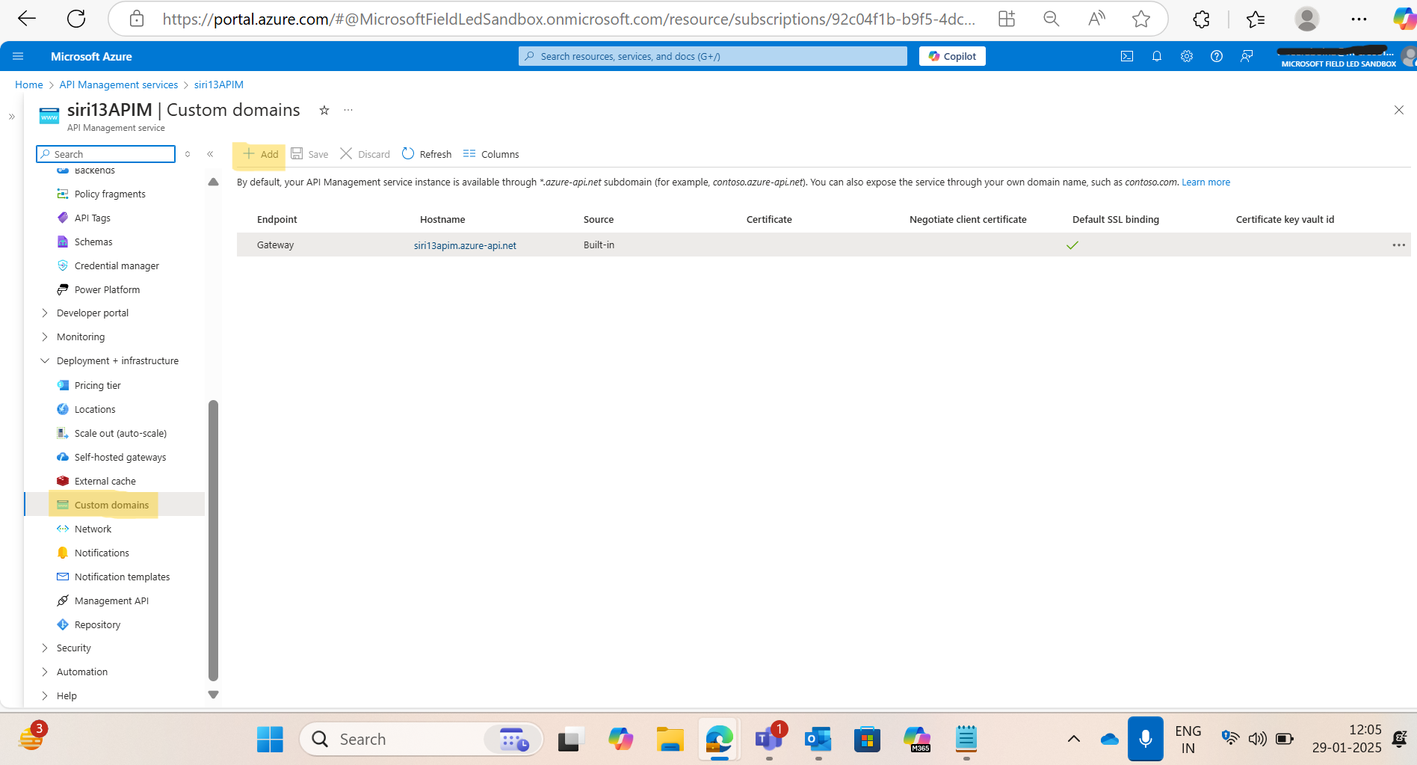Open browser read aloud icon

coord(1096,19)
